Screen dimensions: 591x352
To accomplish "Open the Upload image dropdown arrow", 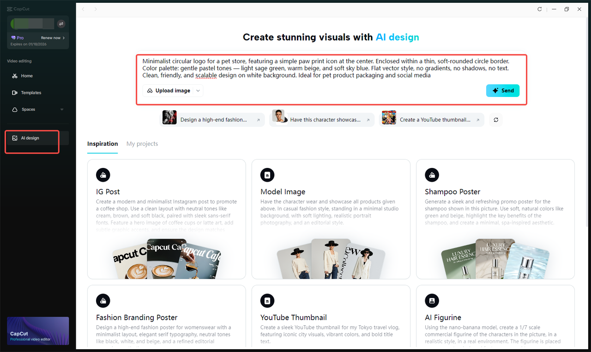I will (198, 90).
